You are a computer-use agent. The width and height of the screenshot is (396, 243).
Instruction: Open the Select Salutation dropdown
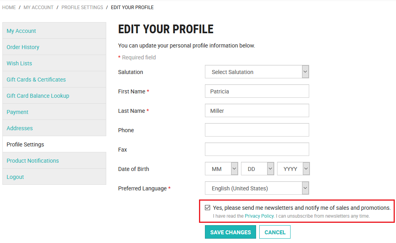coord(256,72)
